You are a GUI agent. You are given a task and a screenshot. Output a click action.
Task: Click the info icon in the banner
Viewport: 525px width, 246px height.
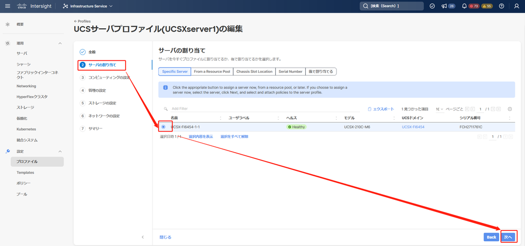pyautogui.click(x=166, y=88)
